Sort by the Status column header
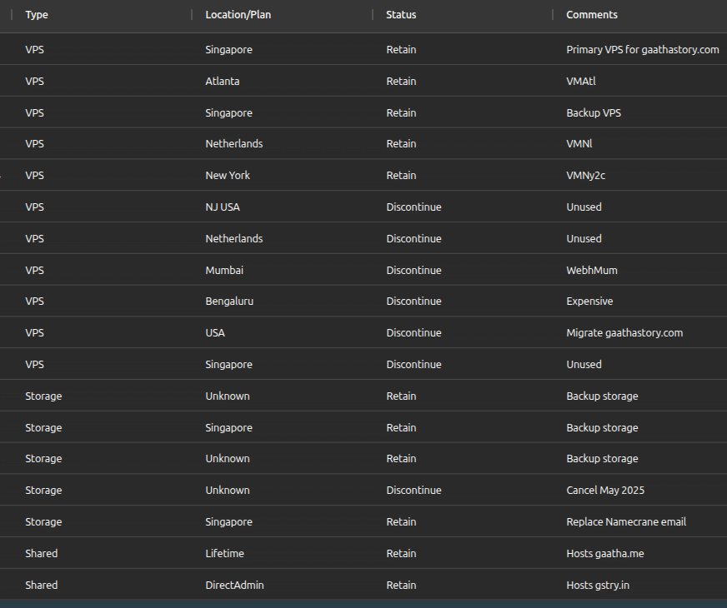The height and width of the screenshot is (608, 727). [x=401, y=15]
